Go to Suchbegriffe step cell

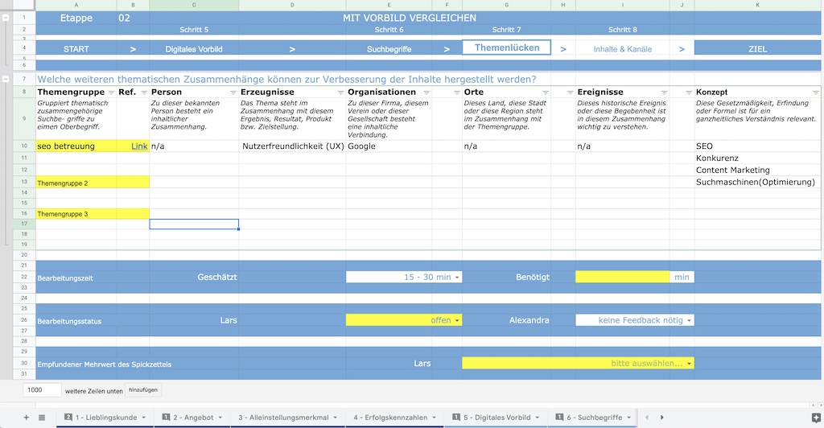(389, 49)
